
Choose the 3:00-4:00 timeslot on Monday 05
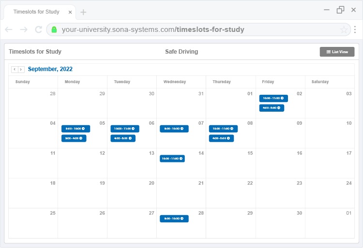[74, 138]
